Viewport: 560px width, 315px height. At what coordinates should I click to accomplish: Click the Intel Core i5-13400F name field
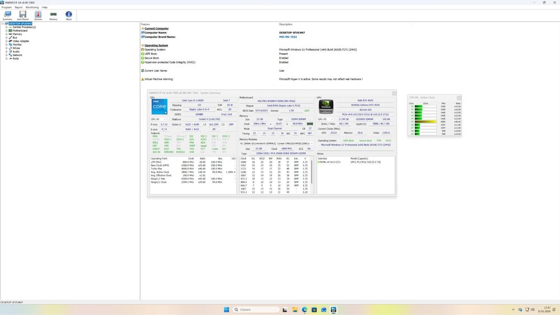(x=193, y=101)
